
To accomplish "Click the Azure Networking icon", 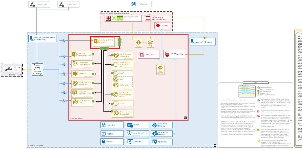I will tap(129, 133).
